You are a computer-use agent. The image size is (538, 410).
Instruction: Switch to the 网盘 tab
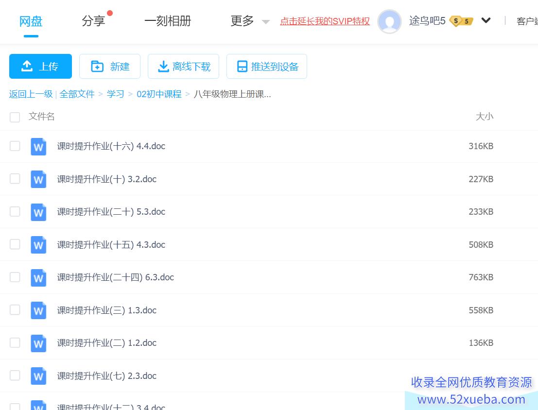(31, 21)
